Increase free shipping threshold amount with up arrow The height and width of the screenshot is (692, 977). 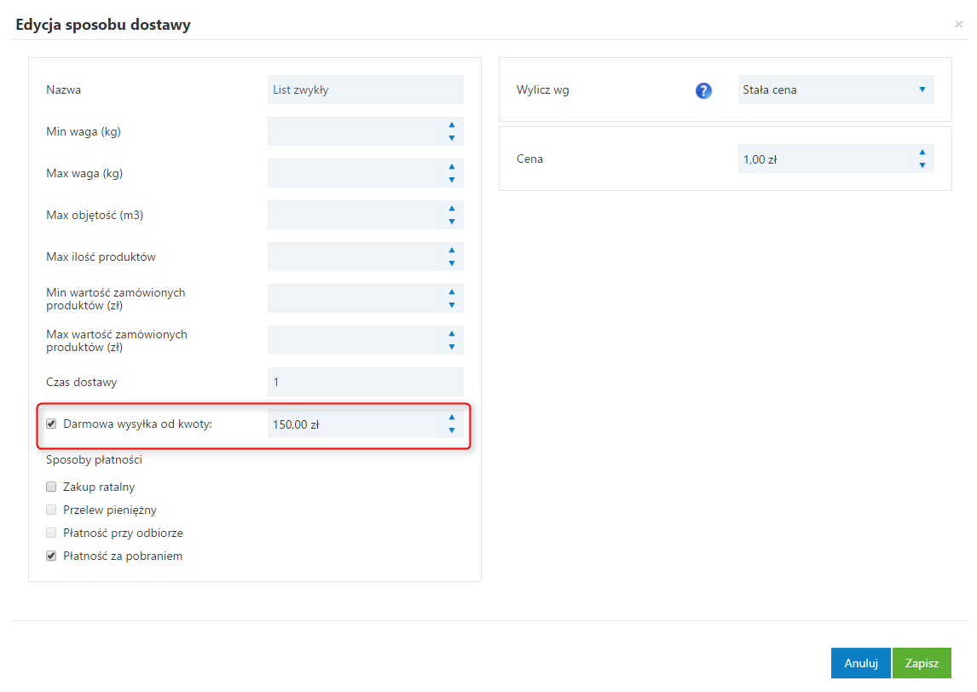coord(452,418)
